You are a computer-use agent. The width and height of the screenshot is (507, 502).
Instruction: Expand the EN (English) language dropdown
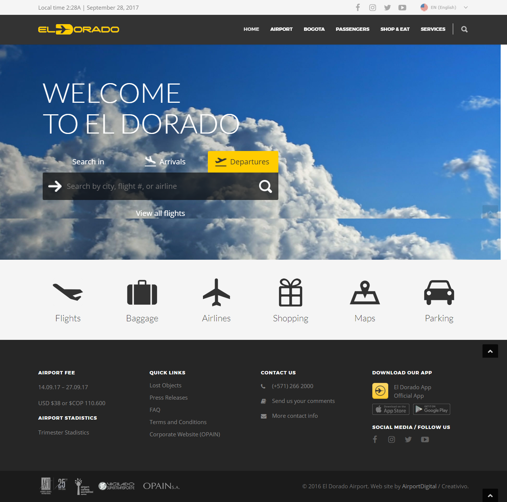[x=465, y=7]
